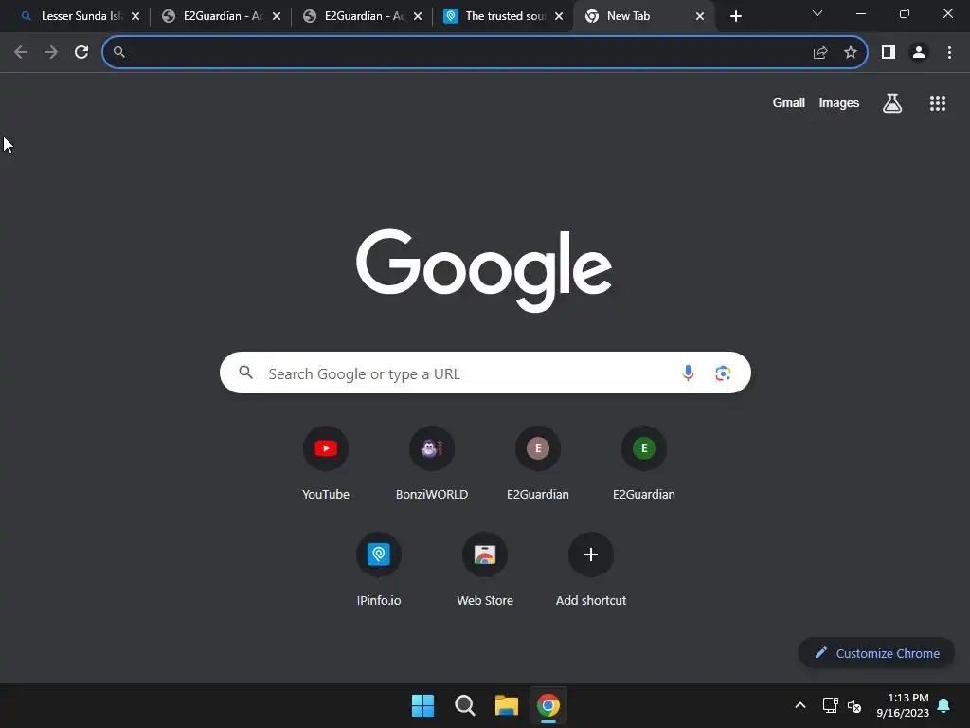Image resolution: width=970 pixels, height=728 pixels.
Task: Open the IPinfo.io shortcut tile
Action: (379, 570)
